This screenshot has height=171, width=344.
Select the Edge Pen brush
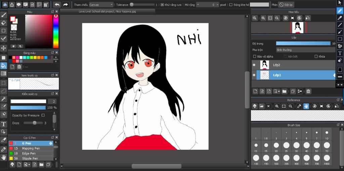point(31,153)
